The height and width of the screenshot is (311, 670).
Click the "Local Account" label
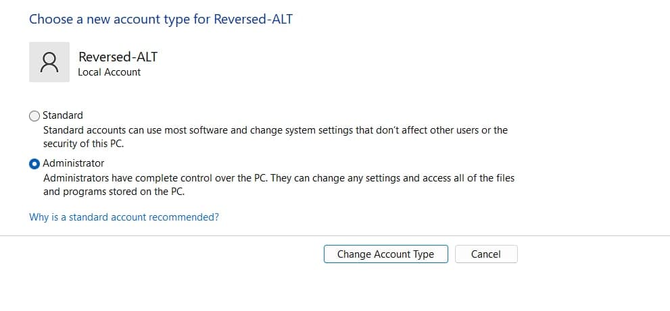pos(110,72)
